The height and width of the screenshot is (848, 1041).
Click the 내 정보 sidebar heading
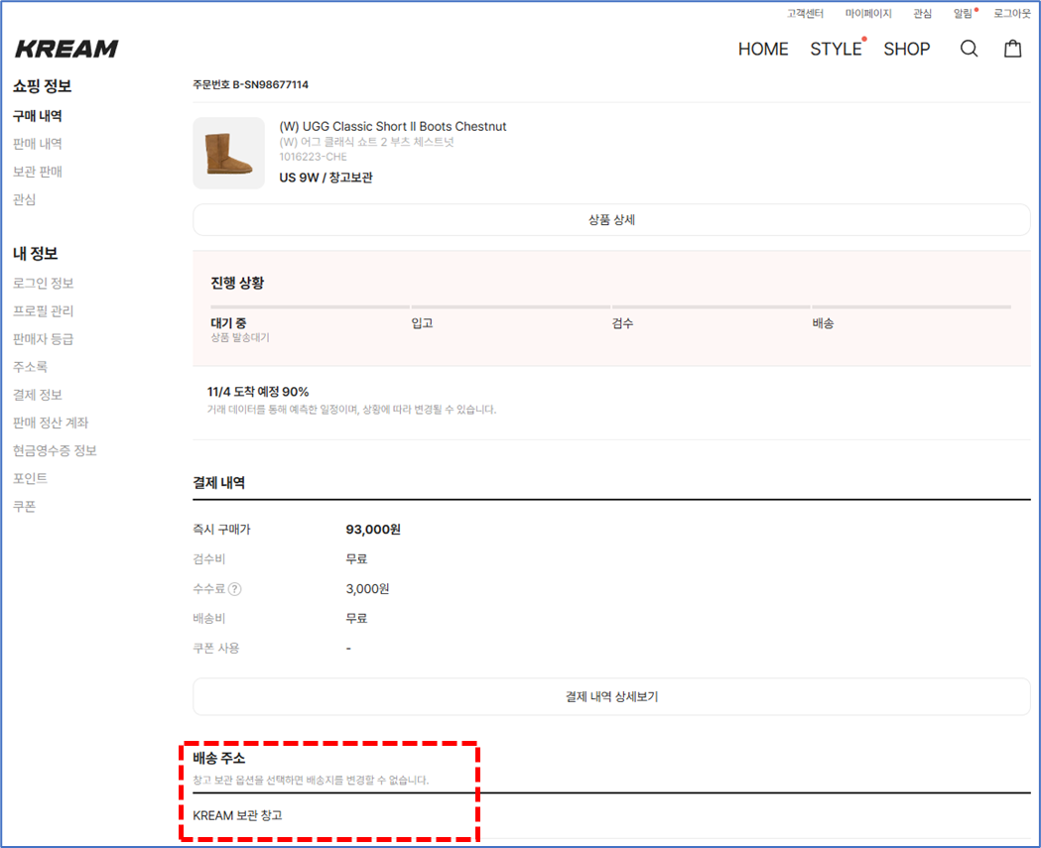point(35,254)
